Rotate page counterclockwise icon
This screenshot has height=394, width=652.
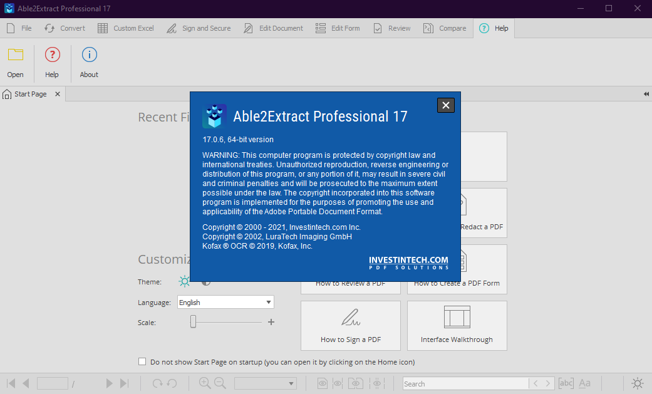(x=172, y=383)
